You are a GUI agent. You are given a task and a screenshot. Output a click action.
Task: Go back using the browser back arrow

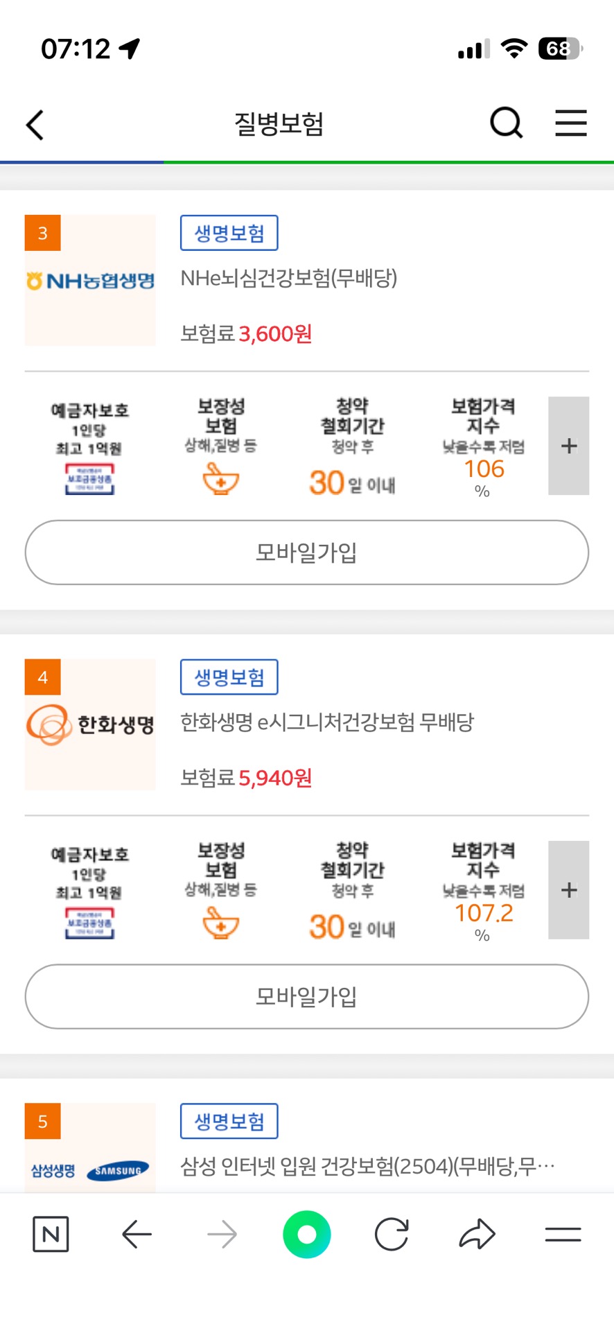click(137, 1234)
